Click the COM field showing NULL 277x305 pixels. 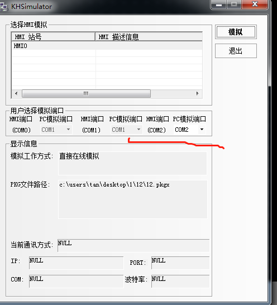(77, 282)
